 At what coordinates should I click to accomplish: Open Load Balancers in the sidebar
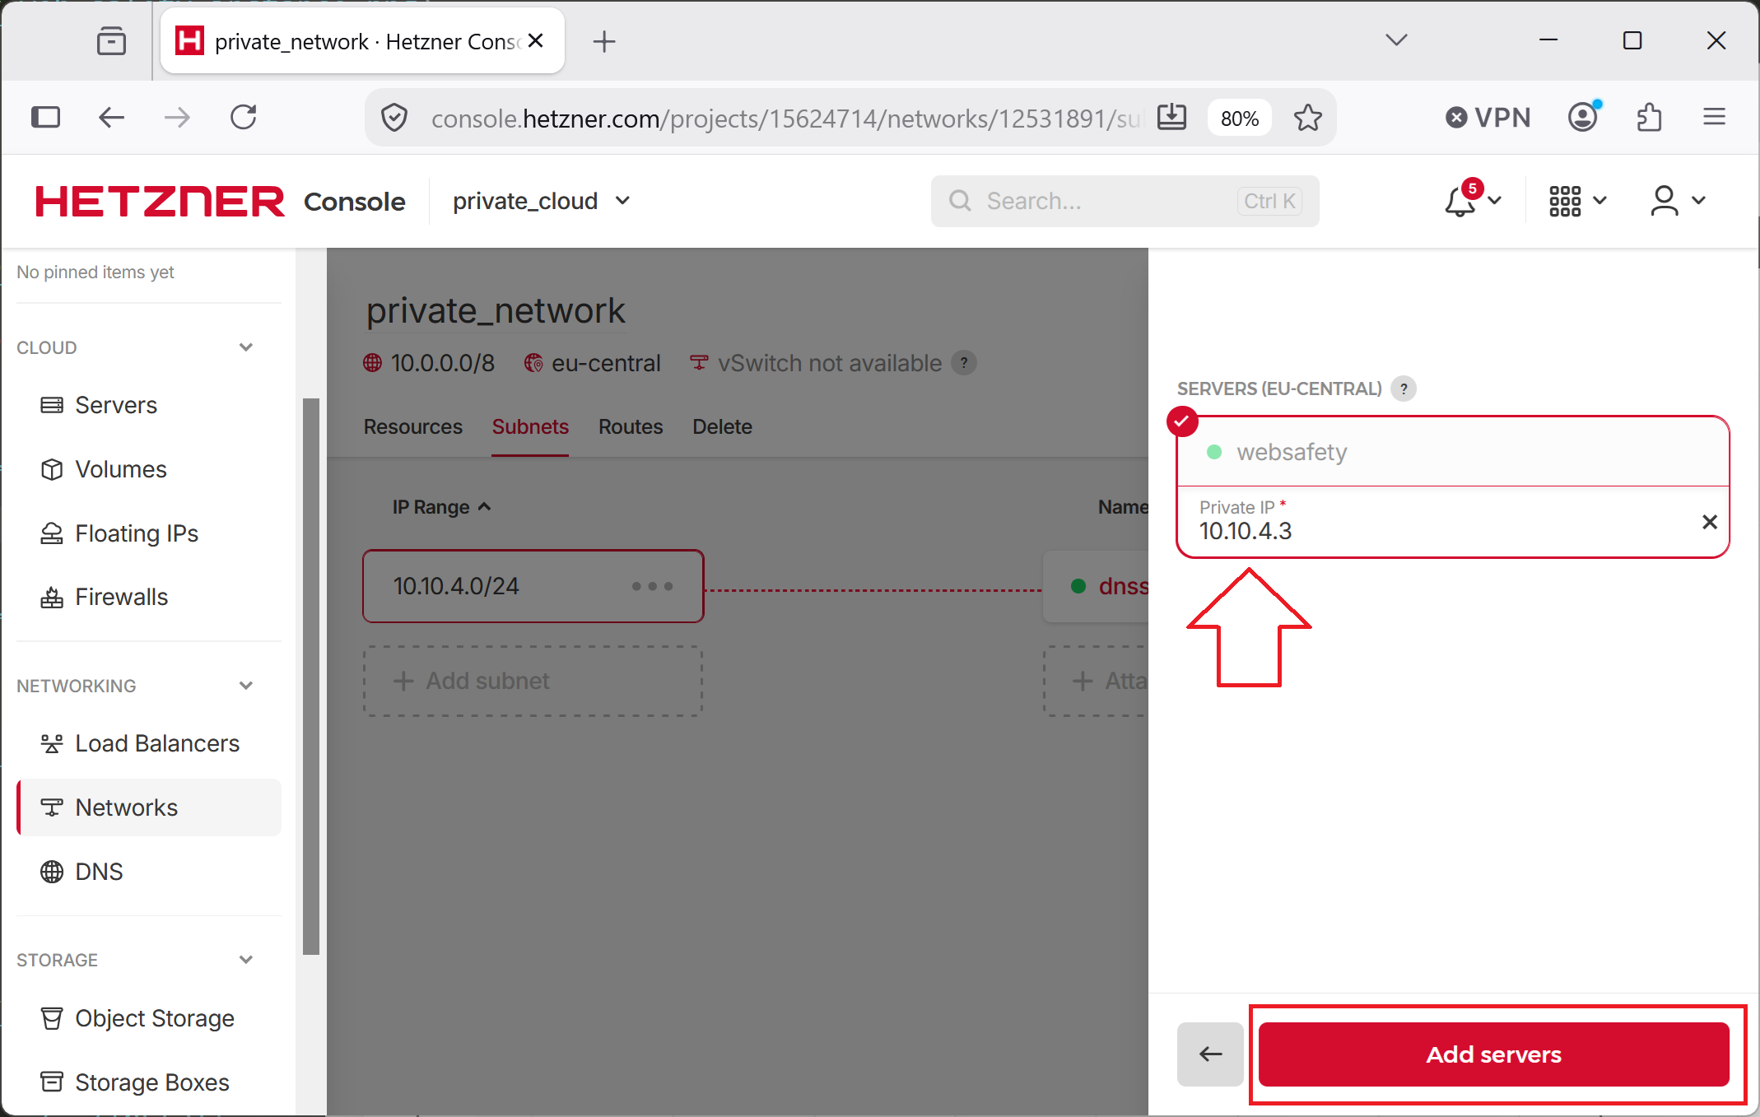(148, 743)
